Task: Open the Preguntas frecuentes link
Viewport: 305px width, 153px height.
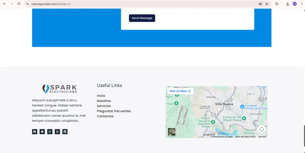Action: tap(114, 111)
